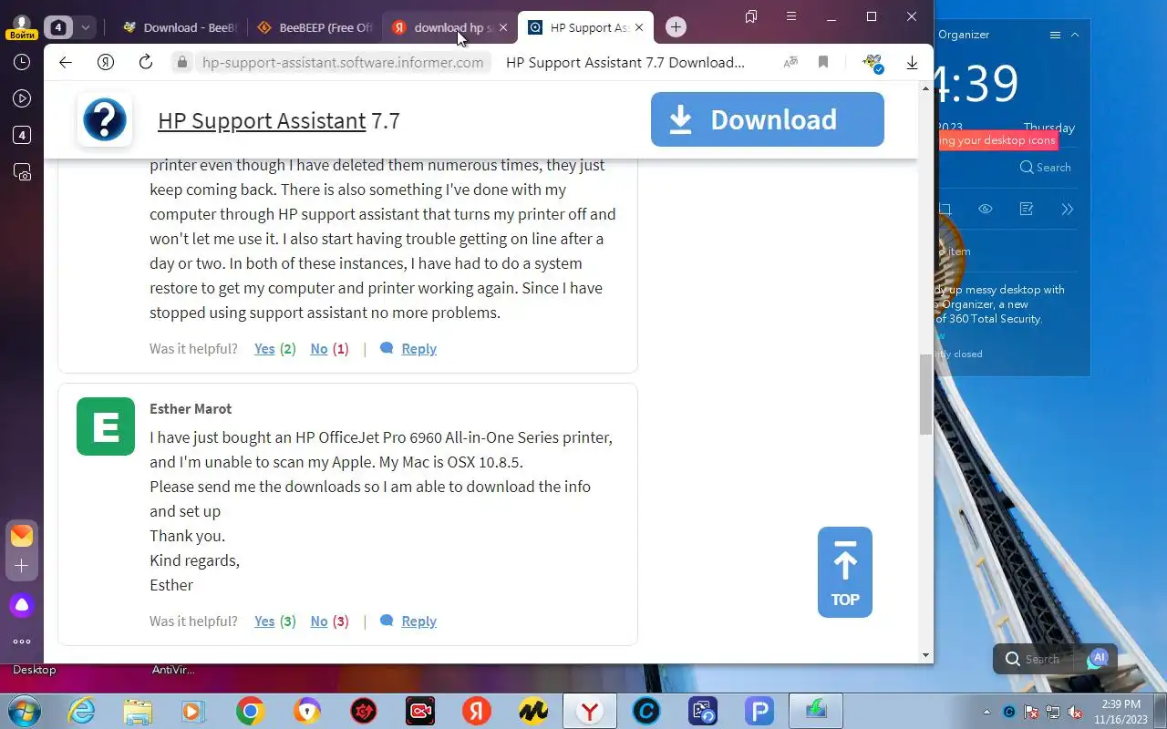
Task: Switch to BeeBEEP (Free Office) tab
Action: pyautogui.click(x=315, y=27)
